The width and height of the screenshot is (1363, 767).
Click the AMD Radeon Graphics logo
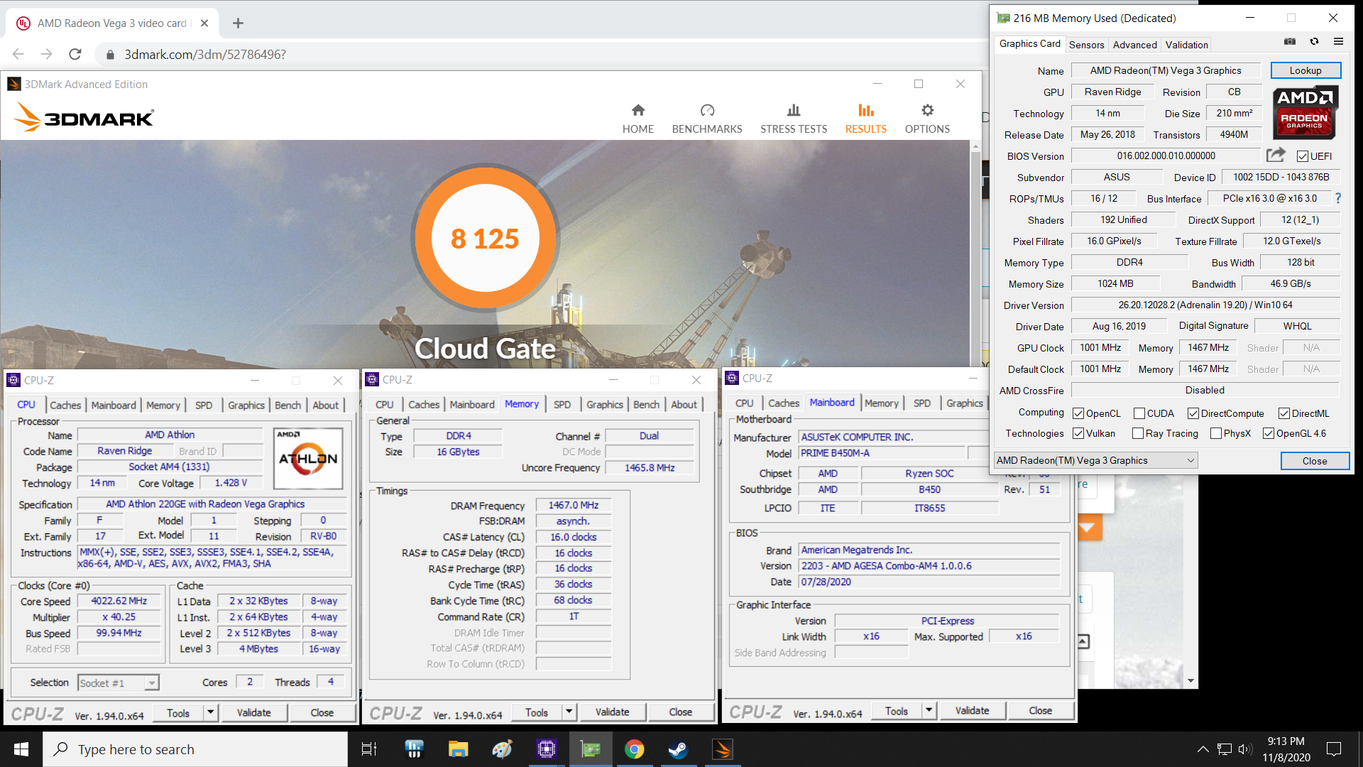(1305, 112)
